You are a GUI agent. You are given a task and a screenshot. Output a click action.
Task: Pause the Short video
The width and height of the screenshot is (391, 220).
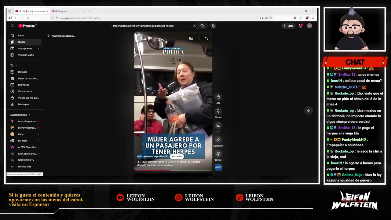tap(141, 38)
